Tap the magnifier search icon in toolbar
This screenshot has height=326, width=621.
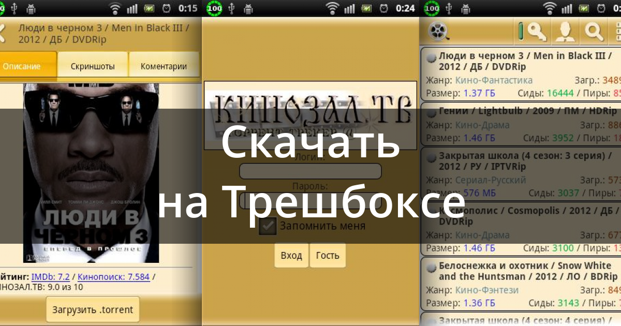click(594, 32)
